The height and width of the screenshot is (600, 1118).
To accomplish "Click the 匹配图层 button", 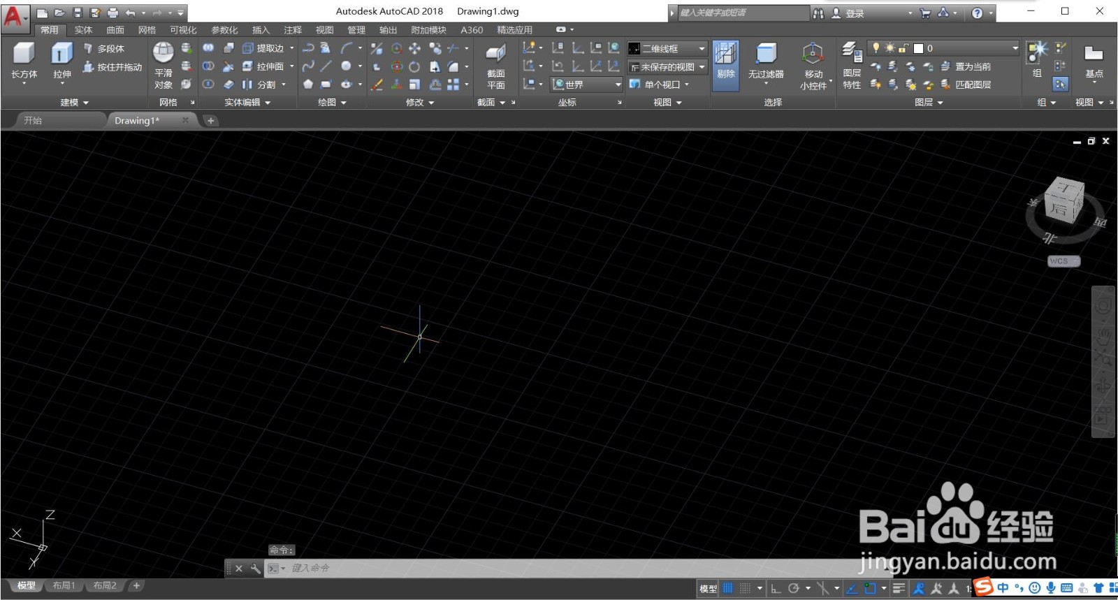I will [x=966, y=85].
